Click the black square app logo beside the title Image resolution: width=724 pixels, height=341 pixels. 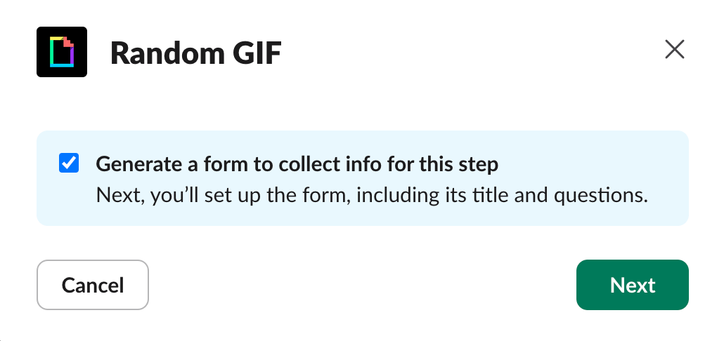62,52
